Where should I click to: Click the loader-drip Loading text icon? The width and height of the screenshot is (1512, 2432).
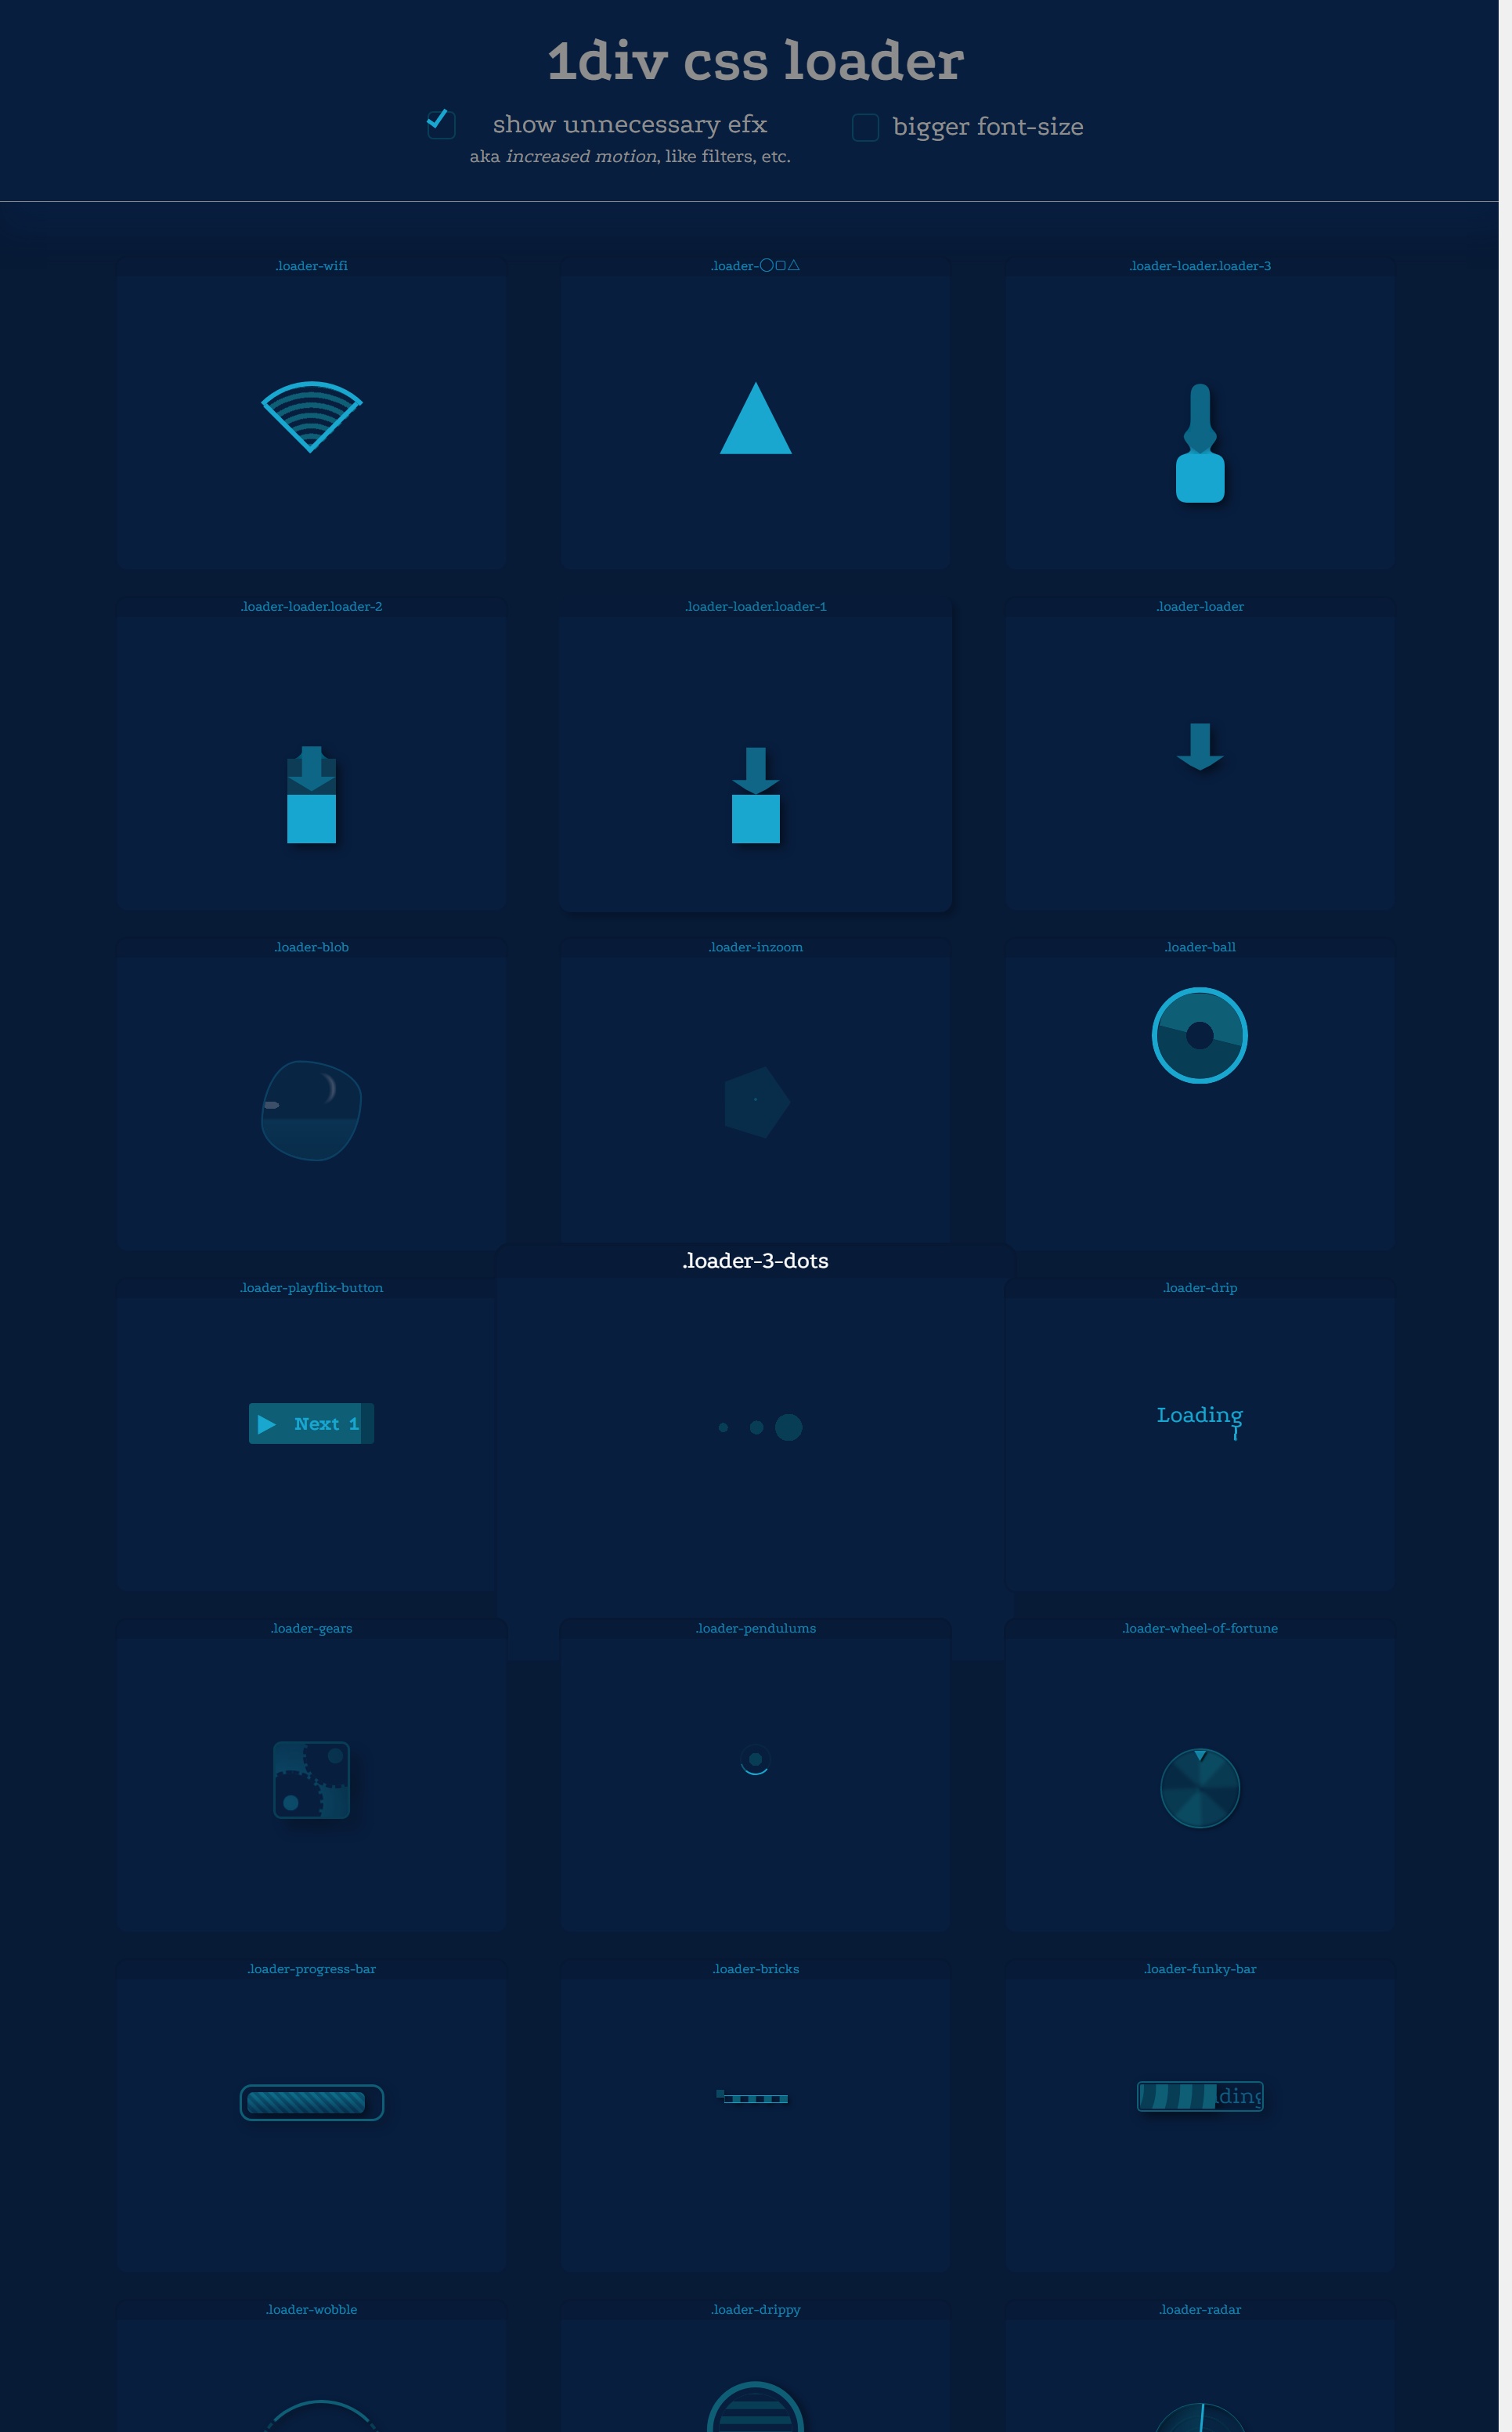1200,1415
